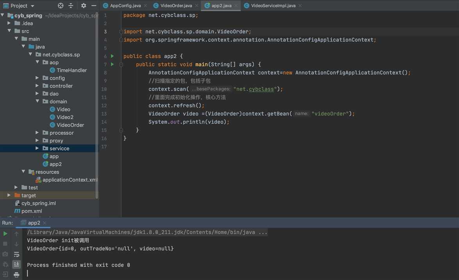This screenshot has height=280, width=459.
Task: Open Project panel settings gear
Action: 84,5
